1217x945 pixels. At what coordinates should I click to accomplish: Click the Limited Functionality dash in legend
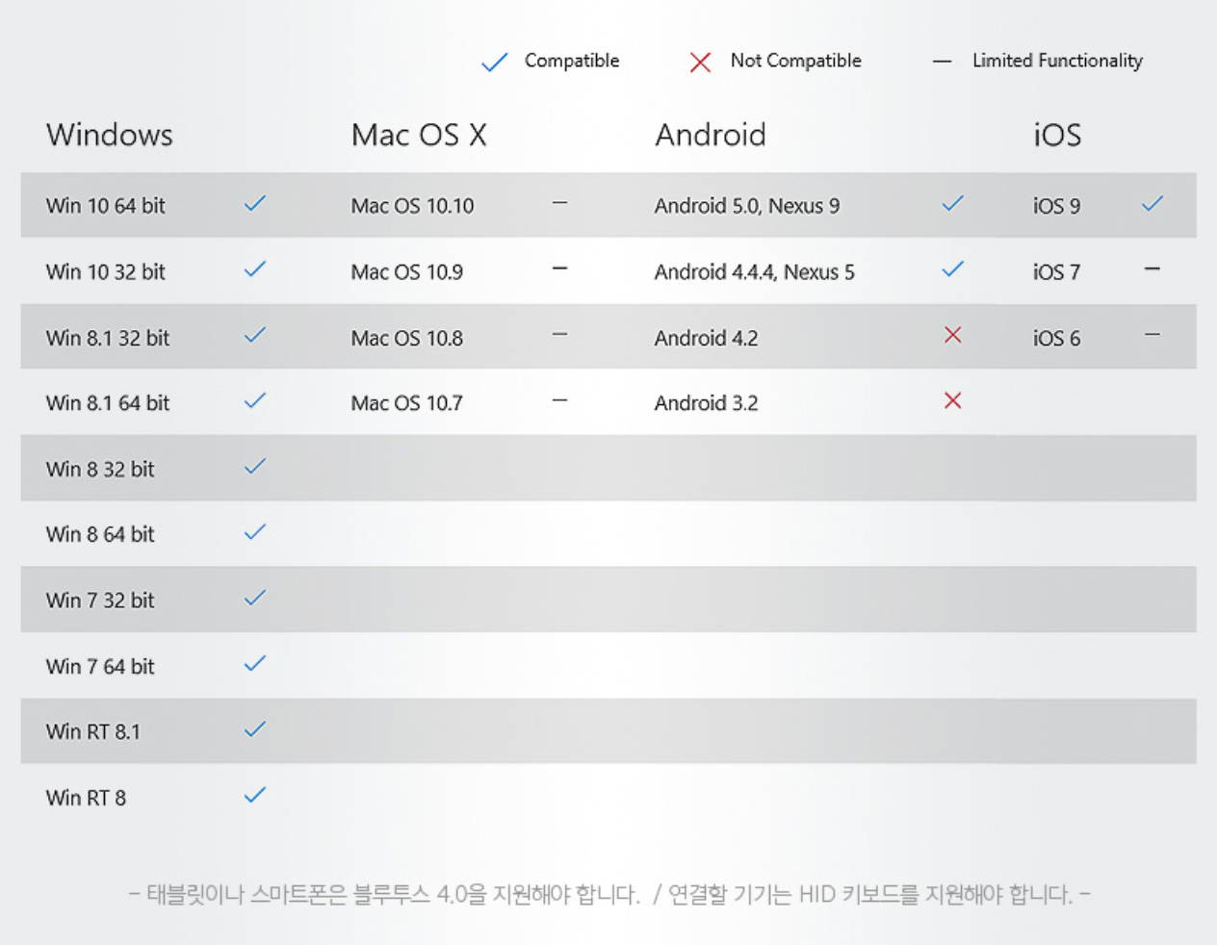(942, 62)
